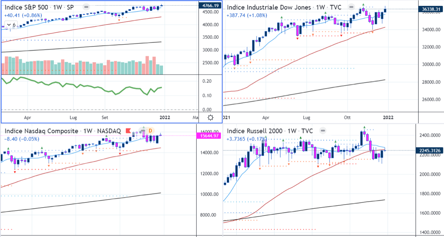Click green up-arrow signal above Dow Jones peak

pos(363,4)
